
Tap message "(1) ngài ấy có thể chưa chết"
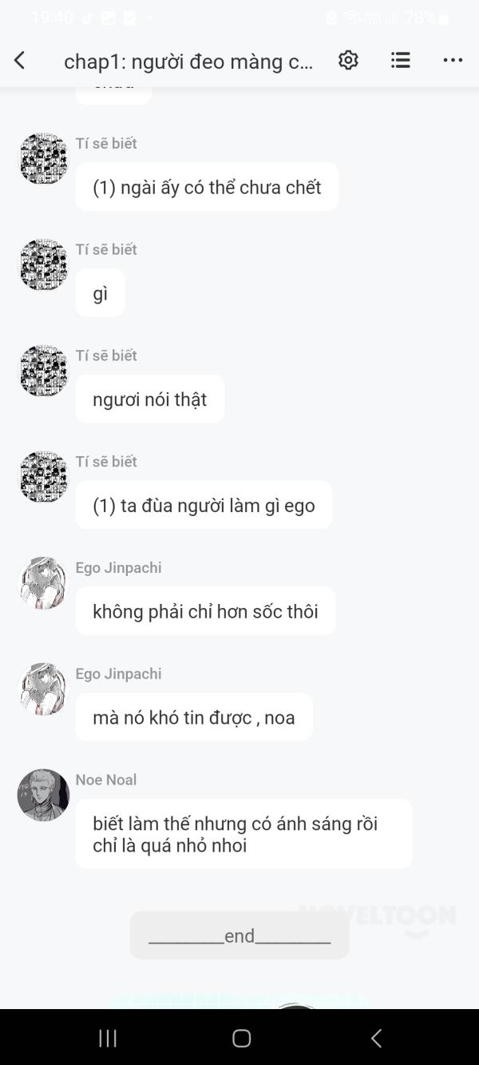click(207, 187)
